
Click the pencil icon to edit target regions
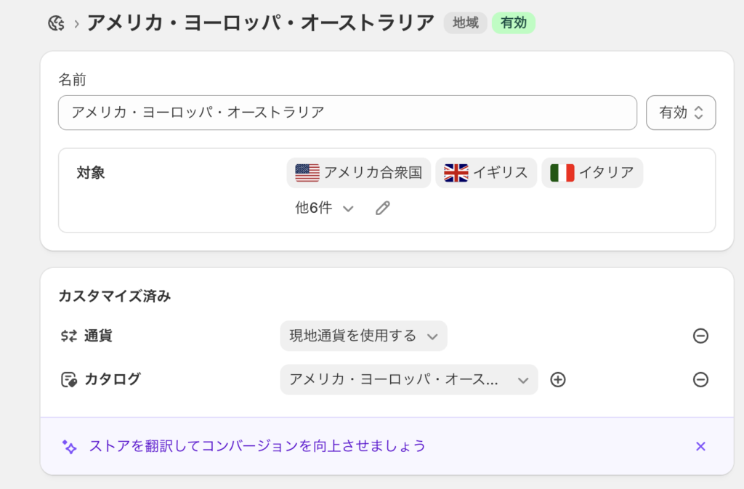pyautogui.click(x=383, y=209)
